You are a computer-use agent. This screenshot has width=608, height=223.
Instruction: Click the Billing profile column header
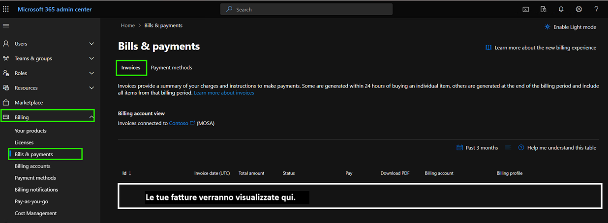[x=510, y=173]
